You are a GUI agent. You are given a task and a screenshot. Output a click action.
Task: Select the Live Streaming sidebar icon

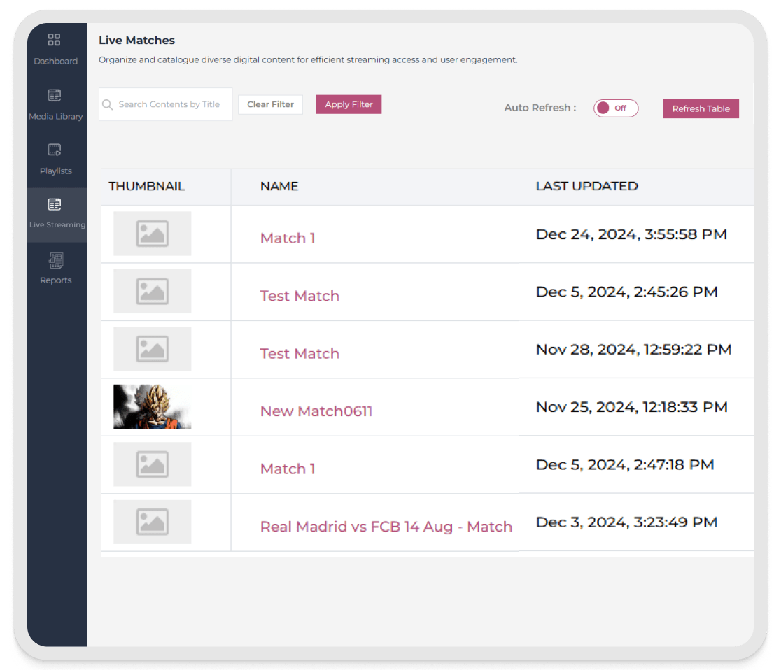[x=55, y=205]
